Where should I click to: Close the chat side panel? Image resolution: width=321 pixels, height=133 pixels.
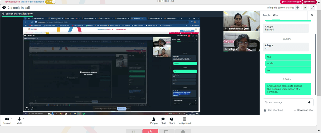(312, 15)
